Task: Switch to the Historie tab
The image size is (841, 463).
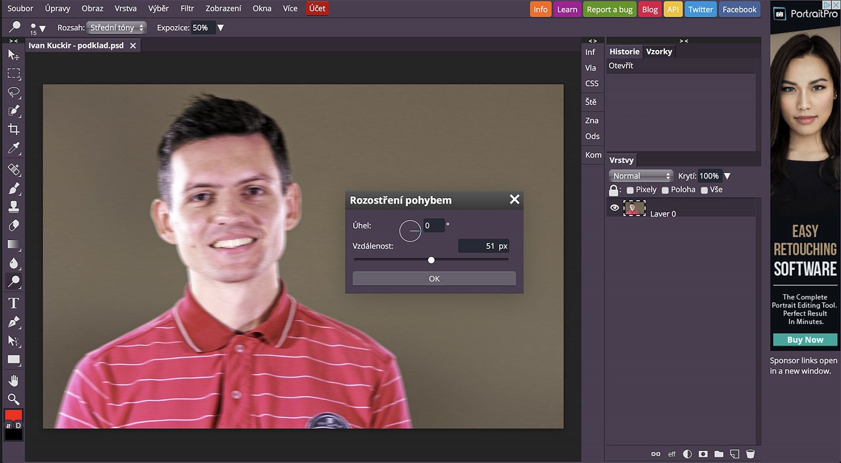Action: pyautogui.click(x=624, y=52)
